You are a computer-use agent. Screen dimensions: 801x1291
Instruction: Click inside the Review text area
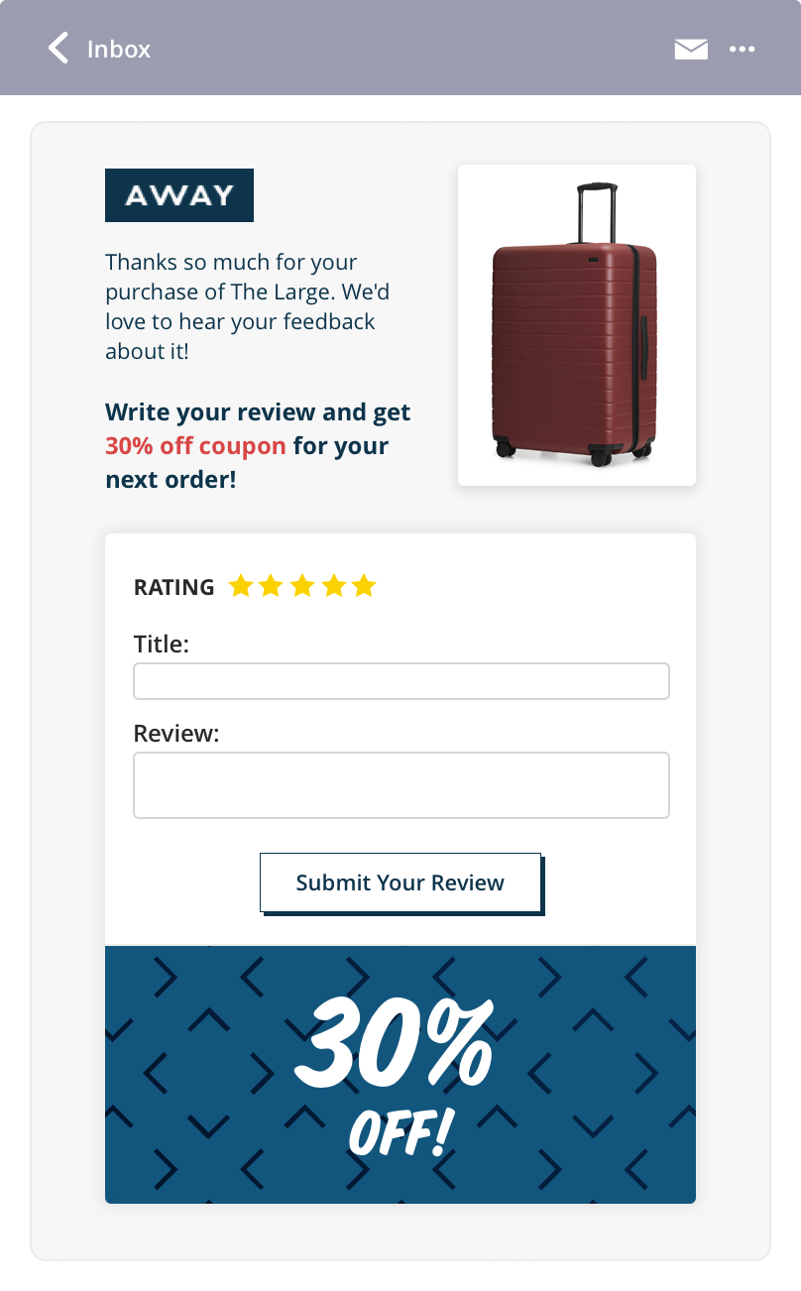tap(400, 784)
